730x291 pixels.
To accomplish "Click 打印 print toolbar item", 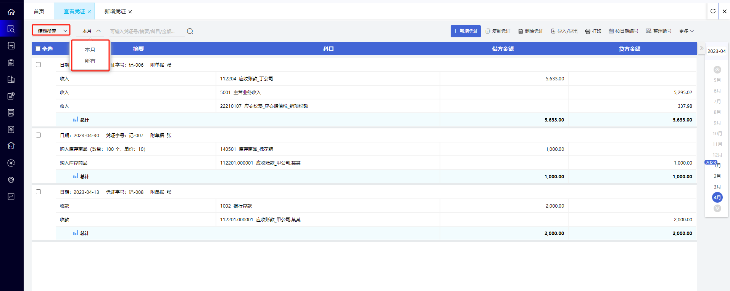I will (x=593, y=31).
